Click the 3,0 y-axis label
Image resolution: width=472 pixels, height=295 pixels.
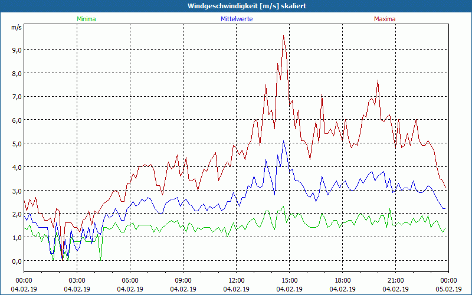point(17,191)
